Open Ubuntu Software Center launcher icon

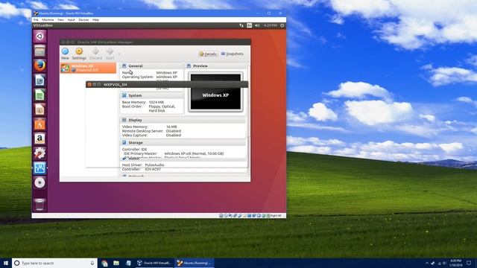click(x=40, y=124)
